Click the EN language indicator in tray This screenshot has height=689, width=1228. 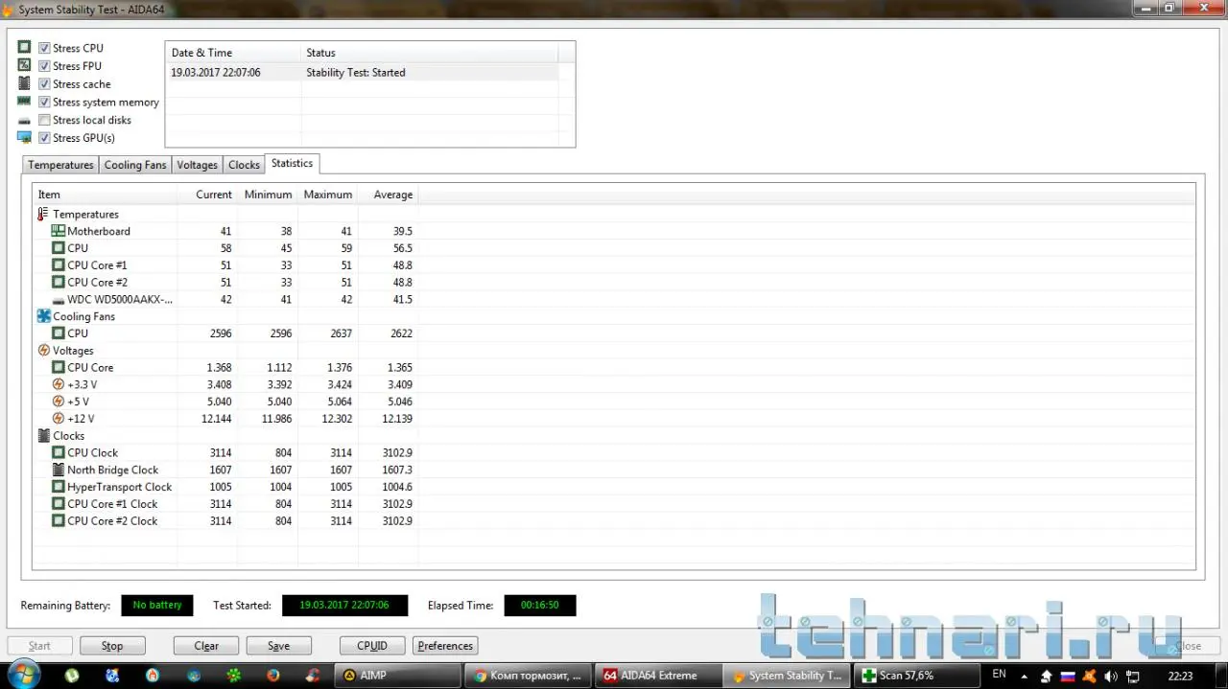[x=999, y=675]
